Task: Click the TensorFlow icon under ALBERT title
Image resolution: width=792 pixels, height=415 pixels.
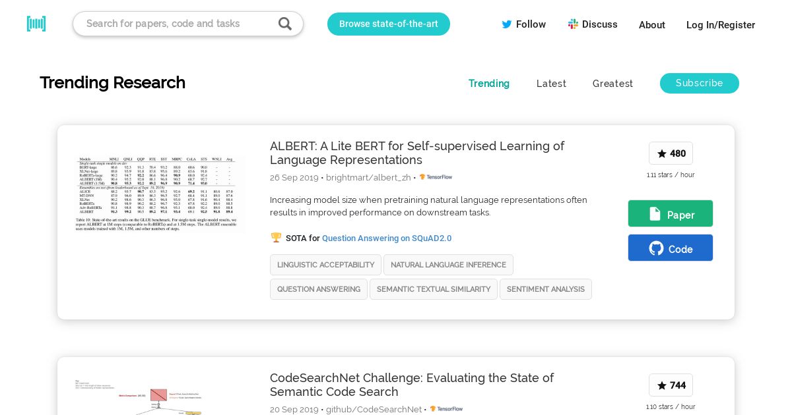Action: click(436, 177)
